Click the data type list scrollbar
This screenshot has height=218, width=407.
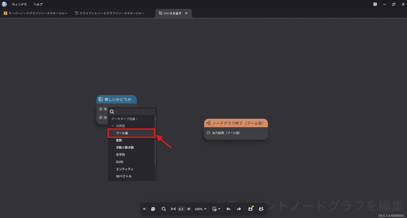coord(155,140)
